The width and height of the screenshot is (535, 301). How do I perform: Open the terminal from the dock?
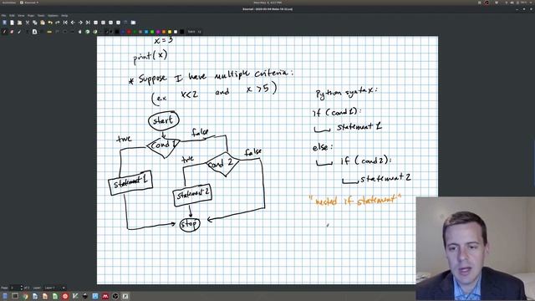tap(15, 296)
